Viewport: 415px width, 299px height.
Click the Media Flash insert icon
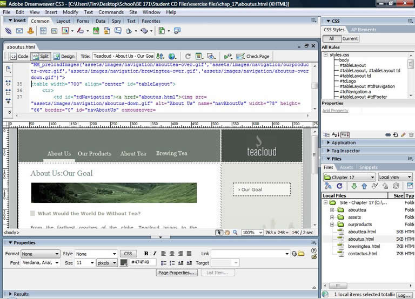[x=81, y=31]
